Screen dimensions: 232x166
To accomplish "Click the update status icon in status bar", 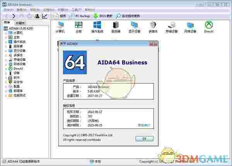I will click(x=4, y=161).
